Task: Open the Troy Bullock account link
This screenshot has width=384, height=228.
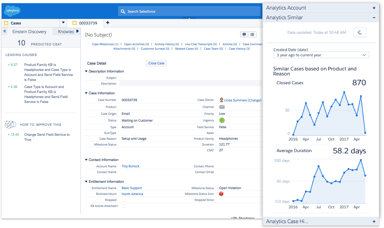Action: [130, 166]
